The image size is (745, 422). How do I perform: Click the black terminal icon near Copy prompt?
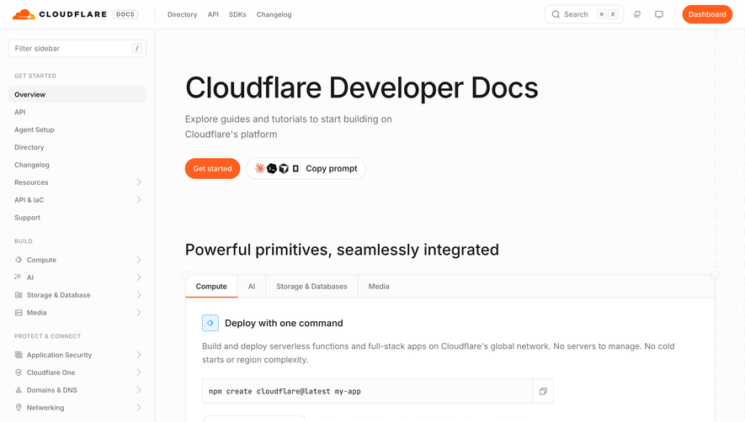coord(272,168)
